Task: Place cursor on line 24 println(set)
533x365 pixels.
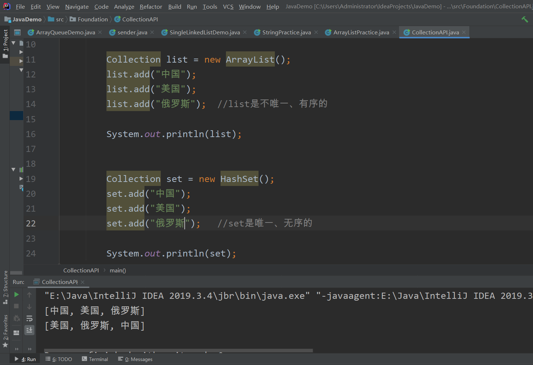Action: coord(171,254)
